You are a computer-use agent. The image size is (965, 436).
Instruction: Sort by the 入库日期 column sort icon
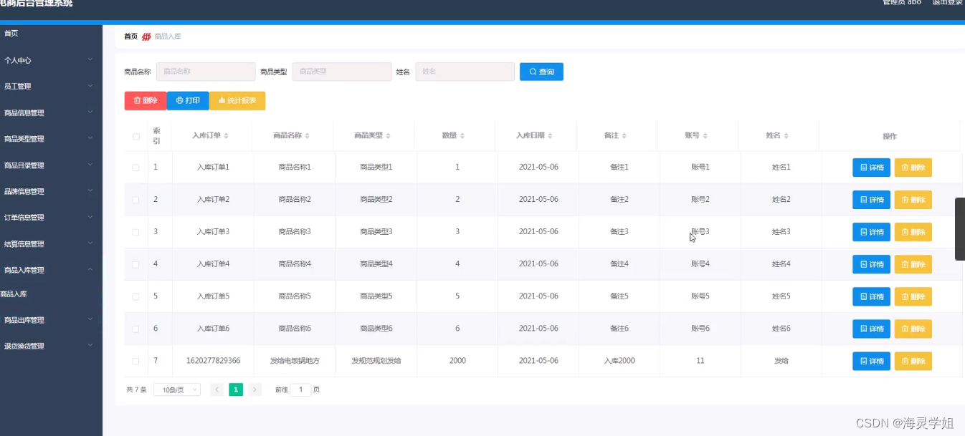tap(551, 136)
